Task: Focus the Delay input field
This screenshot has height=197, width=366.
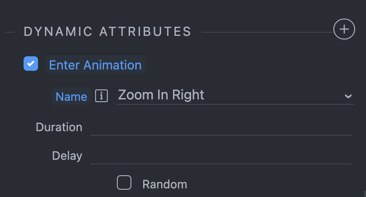Action: point(221,156)
